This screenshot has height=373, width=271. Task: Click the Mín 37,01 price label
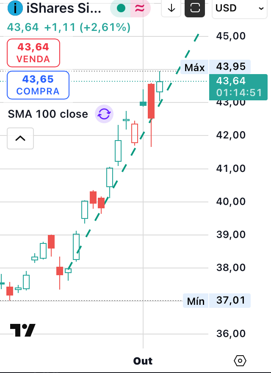coord(217,301)
